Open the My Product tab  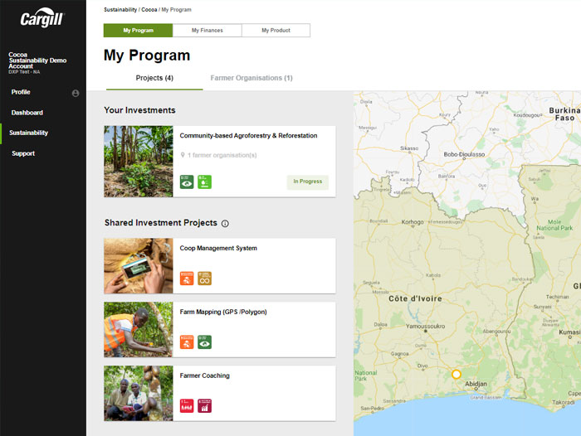pos(276,31)
